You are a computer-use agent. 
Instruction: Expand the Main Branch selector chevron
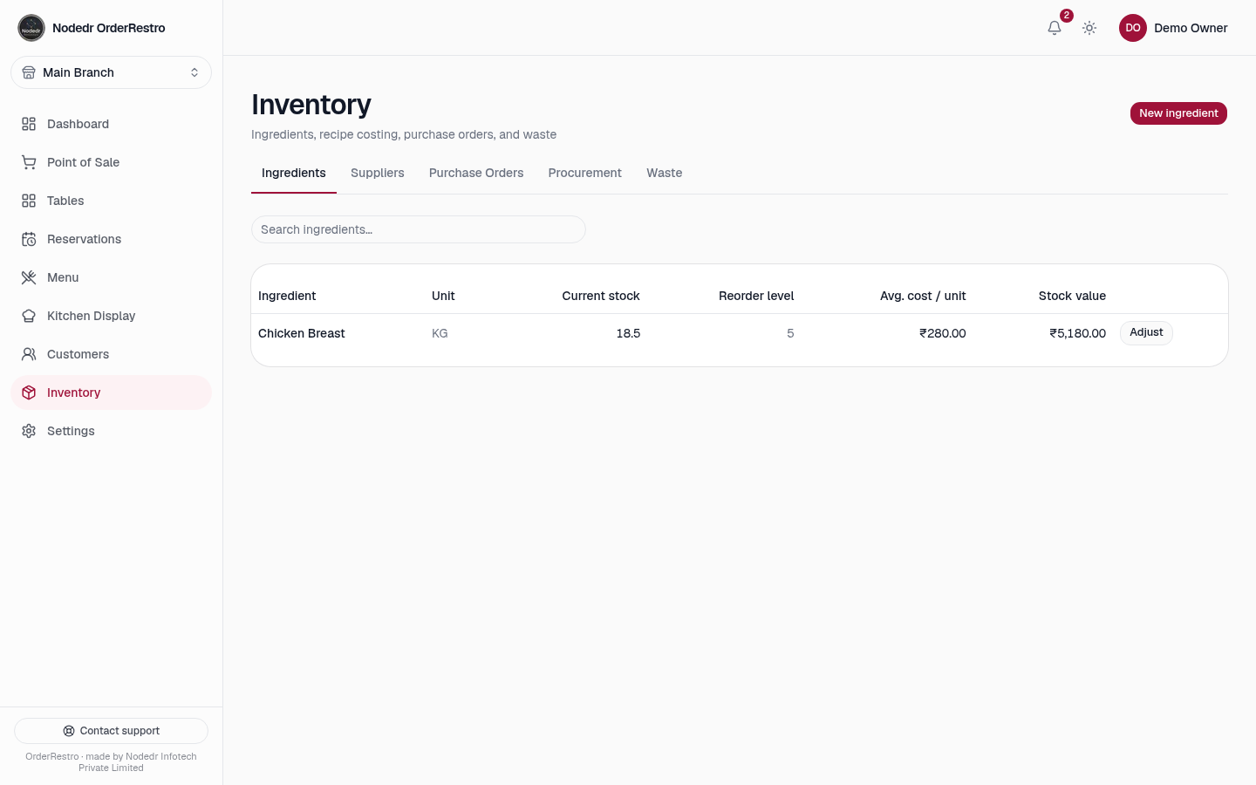coord(195,72)
